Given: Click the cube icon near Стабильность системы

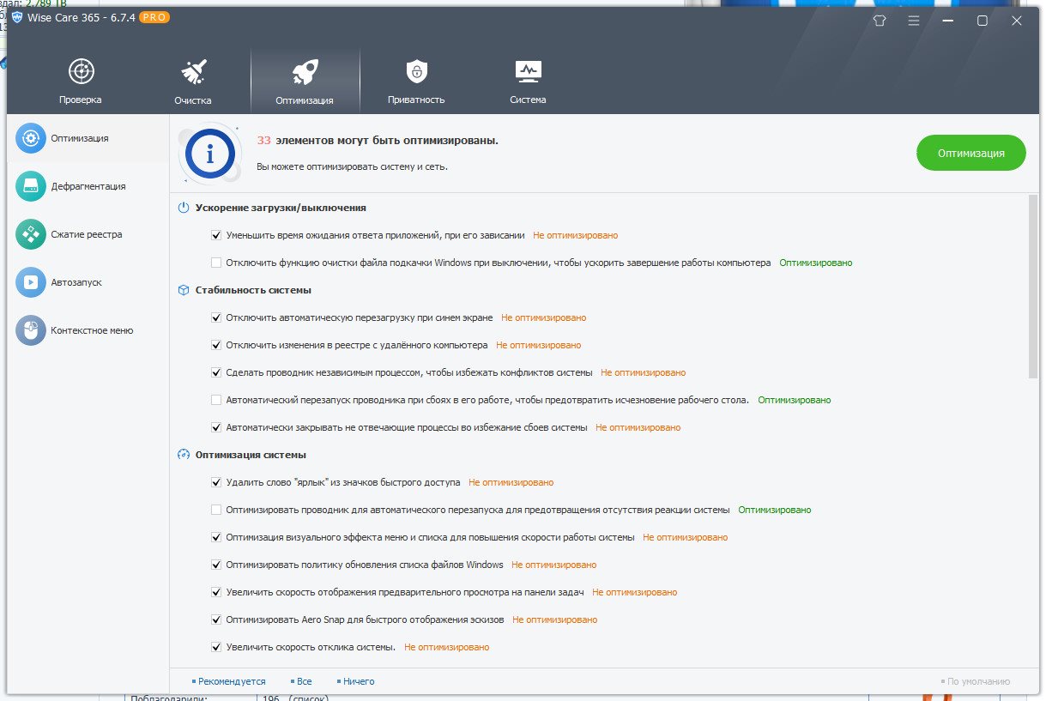Looking at the screenshot, I should (x=183, y=290).
